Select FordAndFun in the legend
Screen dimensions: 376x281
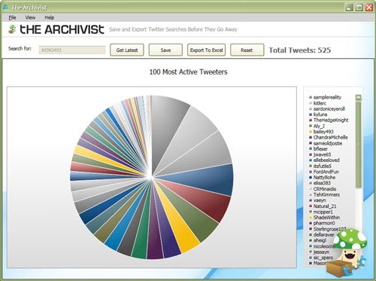(x=326, y=172)
